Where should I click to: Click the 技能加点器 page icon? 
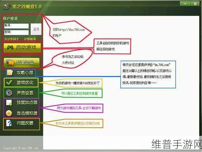click(x=9, y=103)
